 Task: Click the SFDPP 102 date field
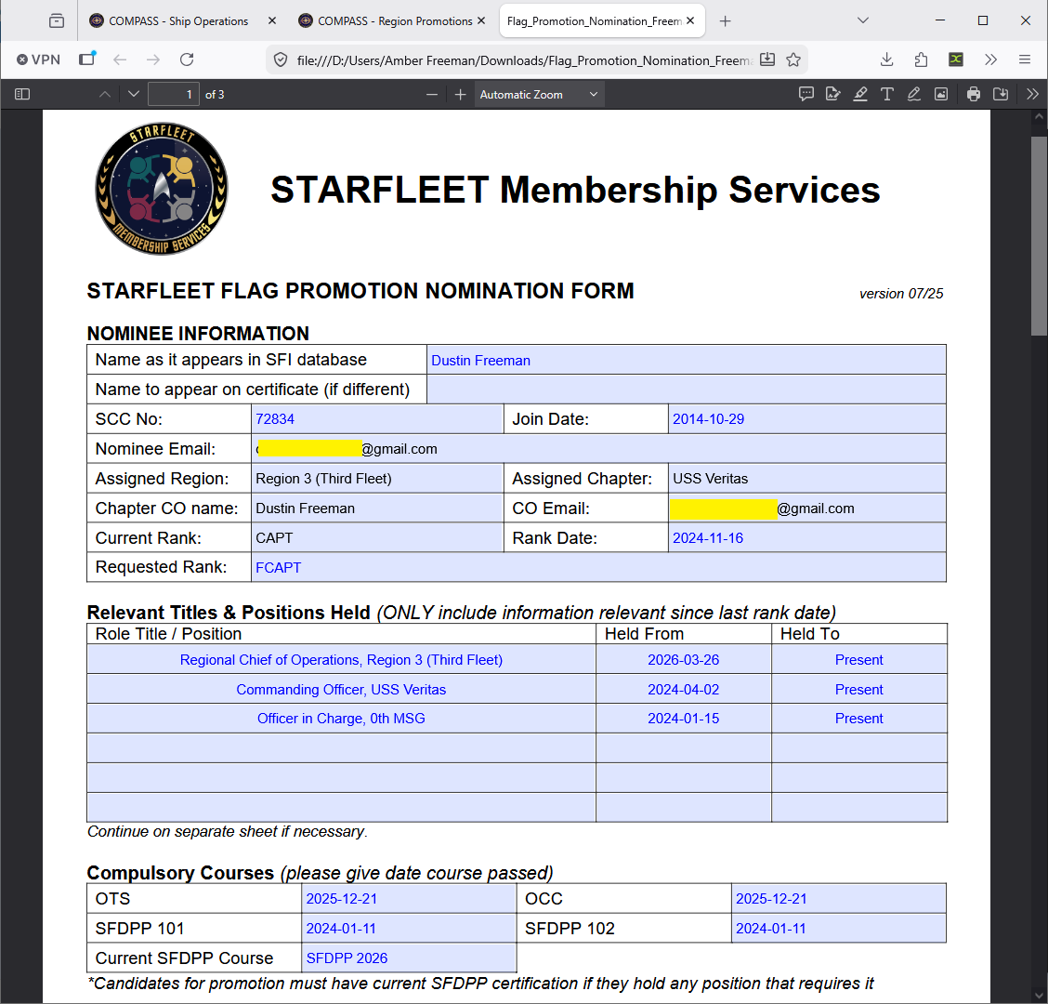(x=839, y=929)
